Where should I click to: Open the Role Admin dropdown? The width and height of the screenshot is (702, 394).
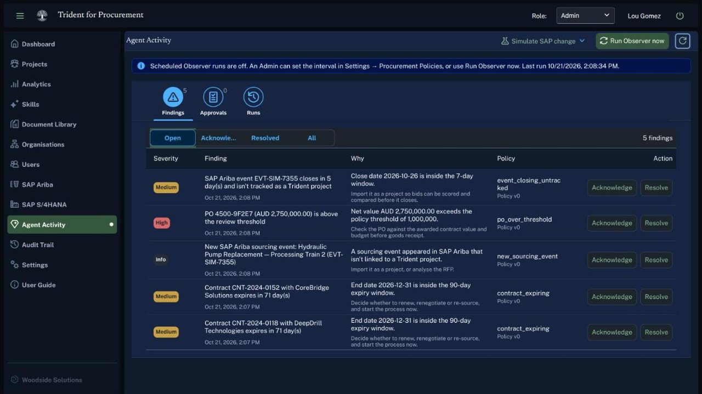click(x=585, y=15)
